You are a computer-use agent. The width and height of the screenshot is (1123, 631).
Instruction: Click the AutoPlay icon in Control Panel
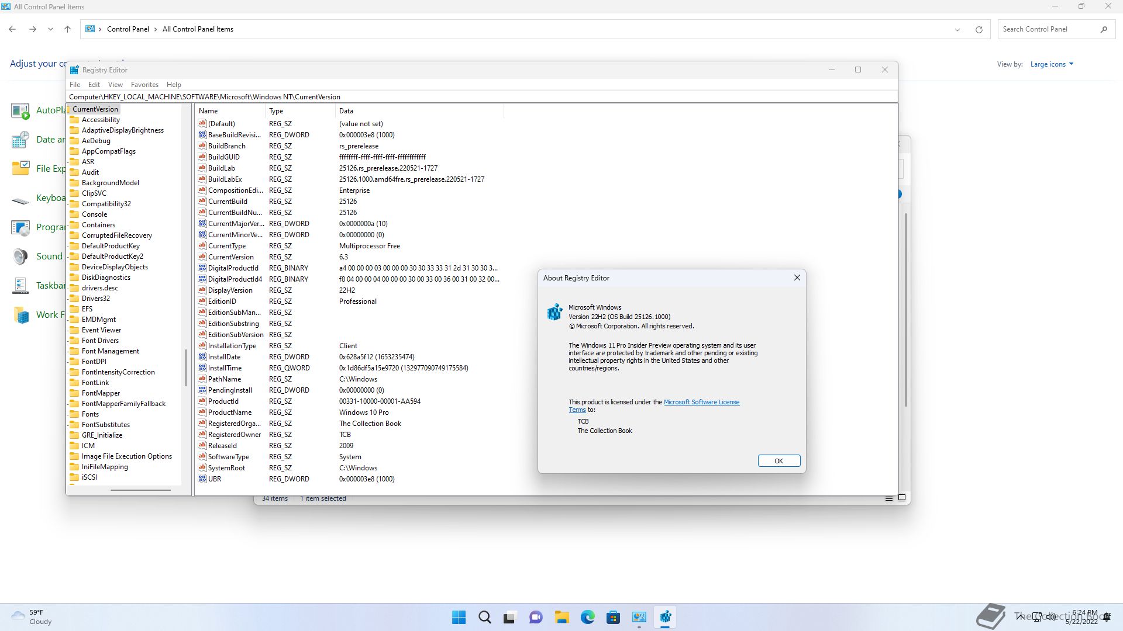tap(20, 110)
